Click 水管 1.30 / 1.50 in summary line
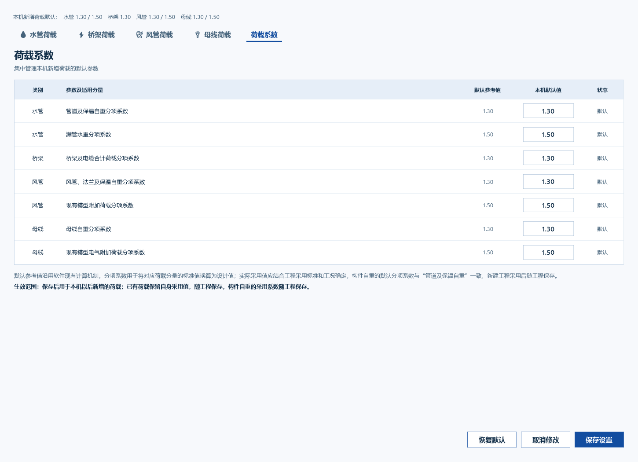Viewport: 638px width, 462px height. (83, 17)
